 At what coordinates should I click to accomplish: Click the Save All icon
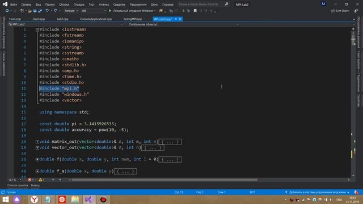pyautogui.click(x=40, y=11)
